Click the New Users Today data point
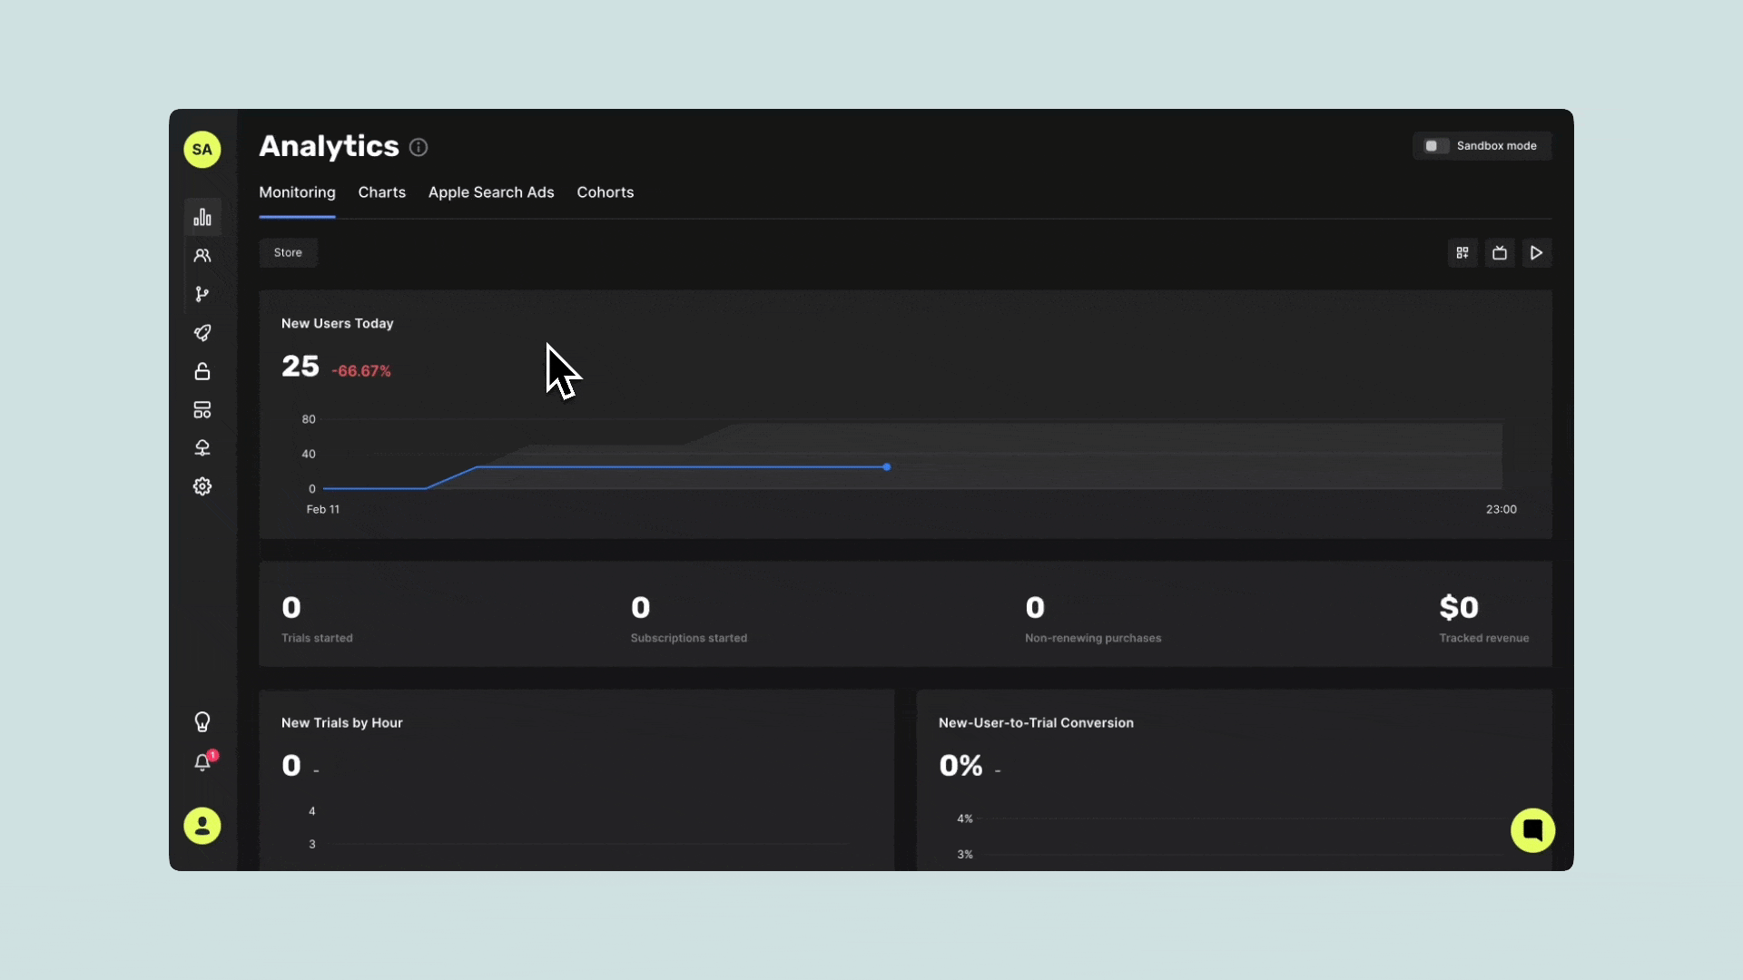 (x=887, y=467)
